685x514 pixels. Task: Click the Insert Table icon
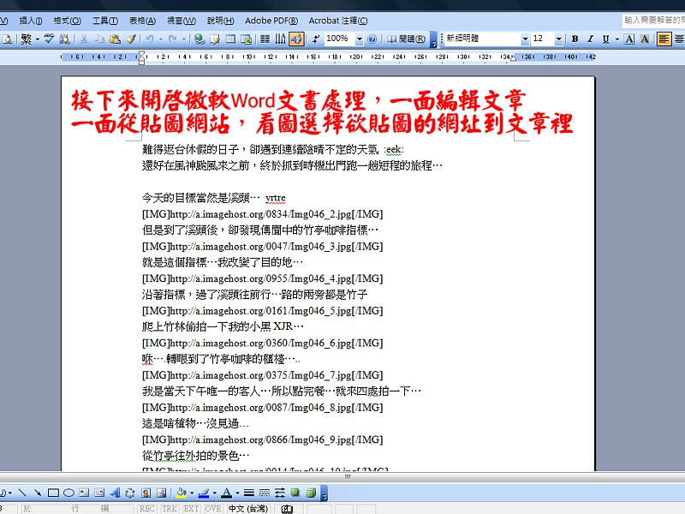pos(230,39)
